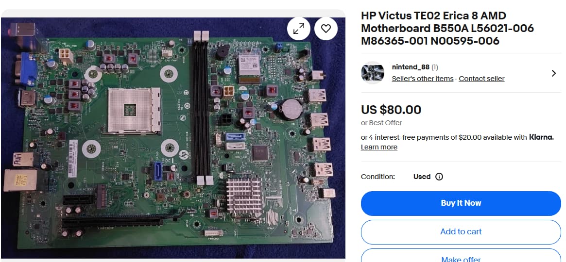The width and height of the screenshot is (566, 262).
Task: View Seller's other items
Action: [x=422, y=79]
